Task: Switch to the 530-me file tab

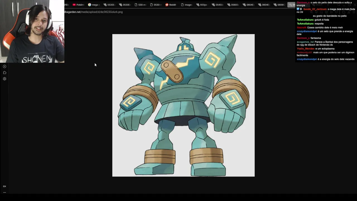Action: tap(140, 5)
